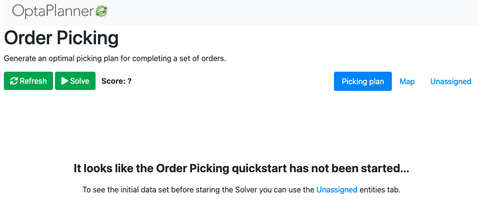Switch to the Unassigned tab
This screenshot has height=216, width=484.
[x=451, y=81]
